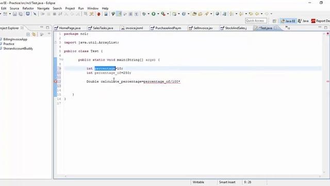Toggle Show Whitespace Characters icon
This screenshot has width=330, height=186.
(137, 14)
